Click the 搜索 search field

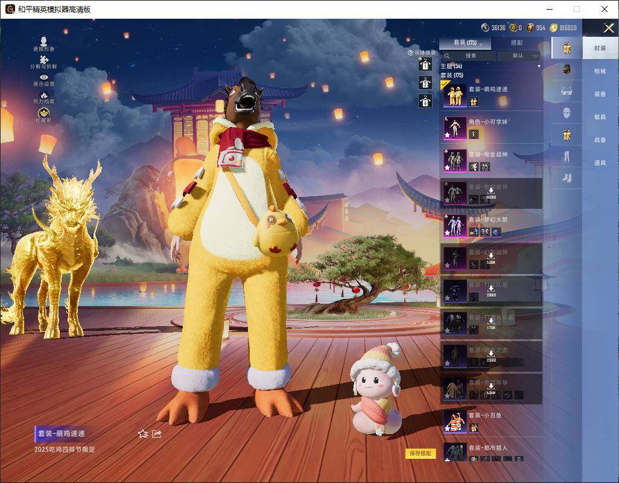point(468,56)
